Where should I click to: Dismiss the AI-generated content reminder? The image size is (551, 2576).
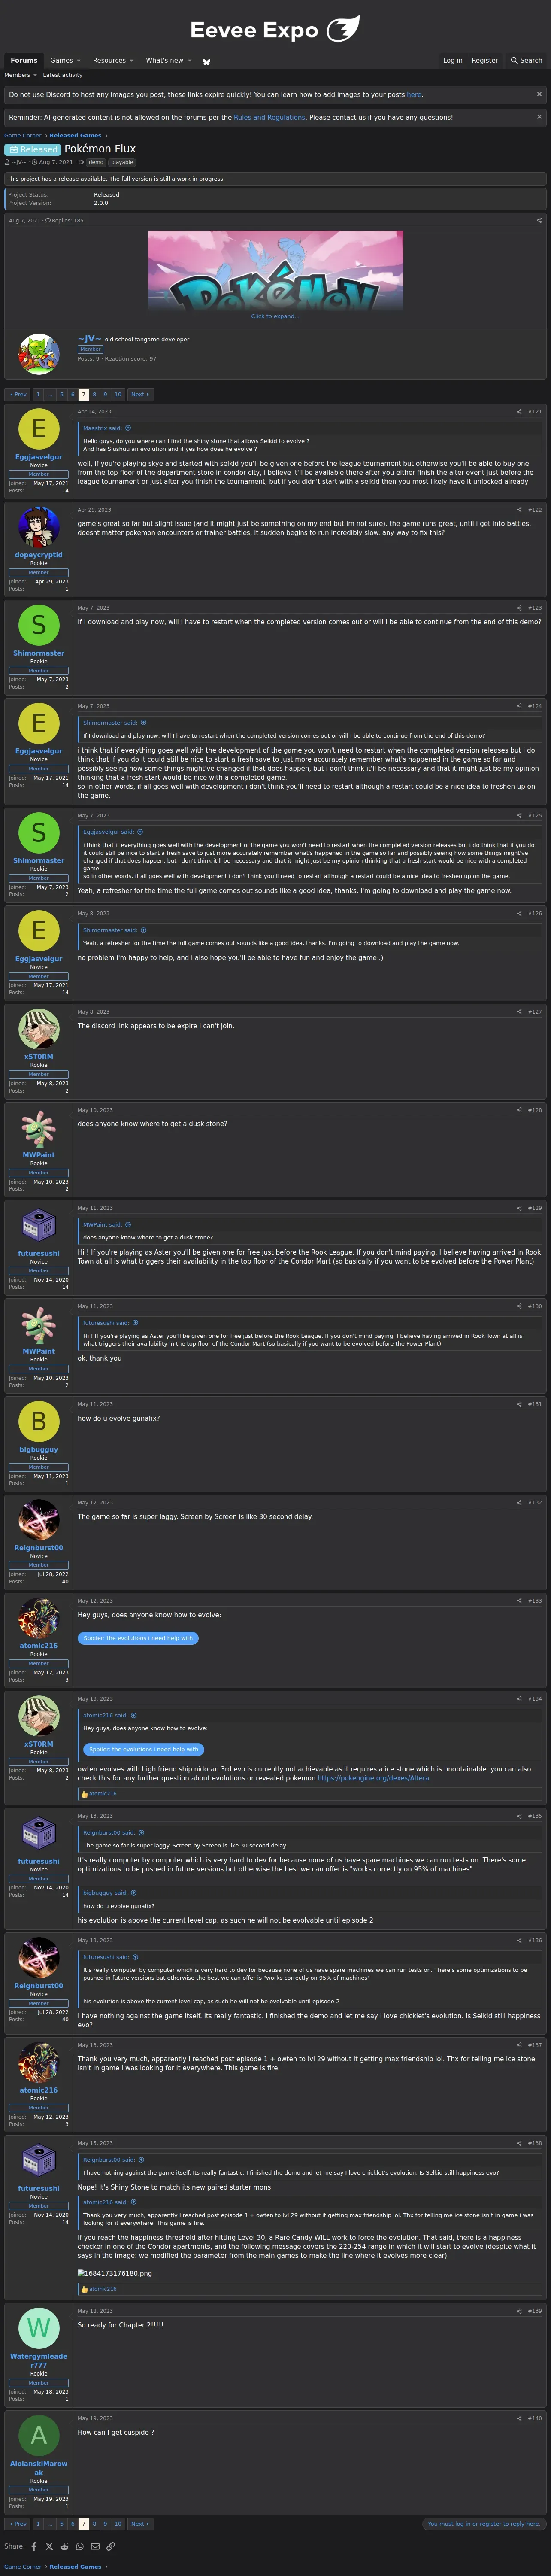[x=539, y=116]
